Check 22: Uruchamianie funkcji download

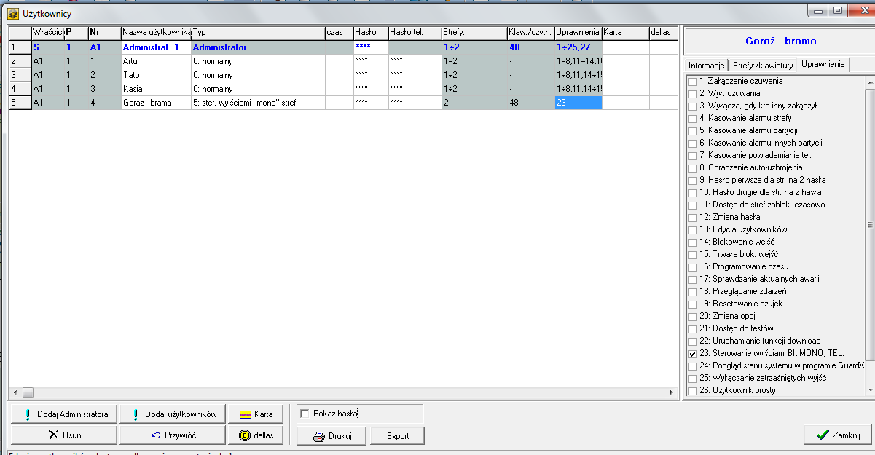point(692,341)
